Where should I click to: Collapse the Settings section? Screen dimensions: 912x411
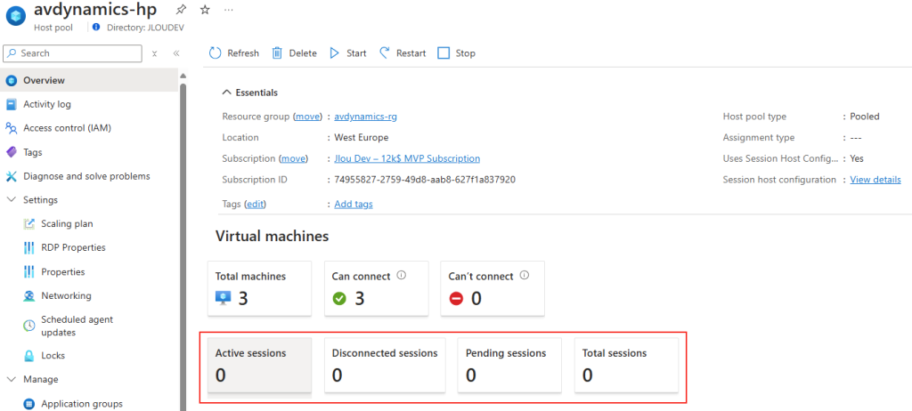click(11, 200)
